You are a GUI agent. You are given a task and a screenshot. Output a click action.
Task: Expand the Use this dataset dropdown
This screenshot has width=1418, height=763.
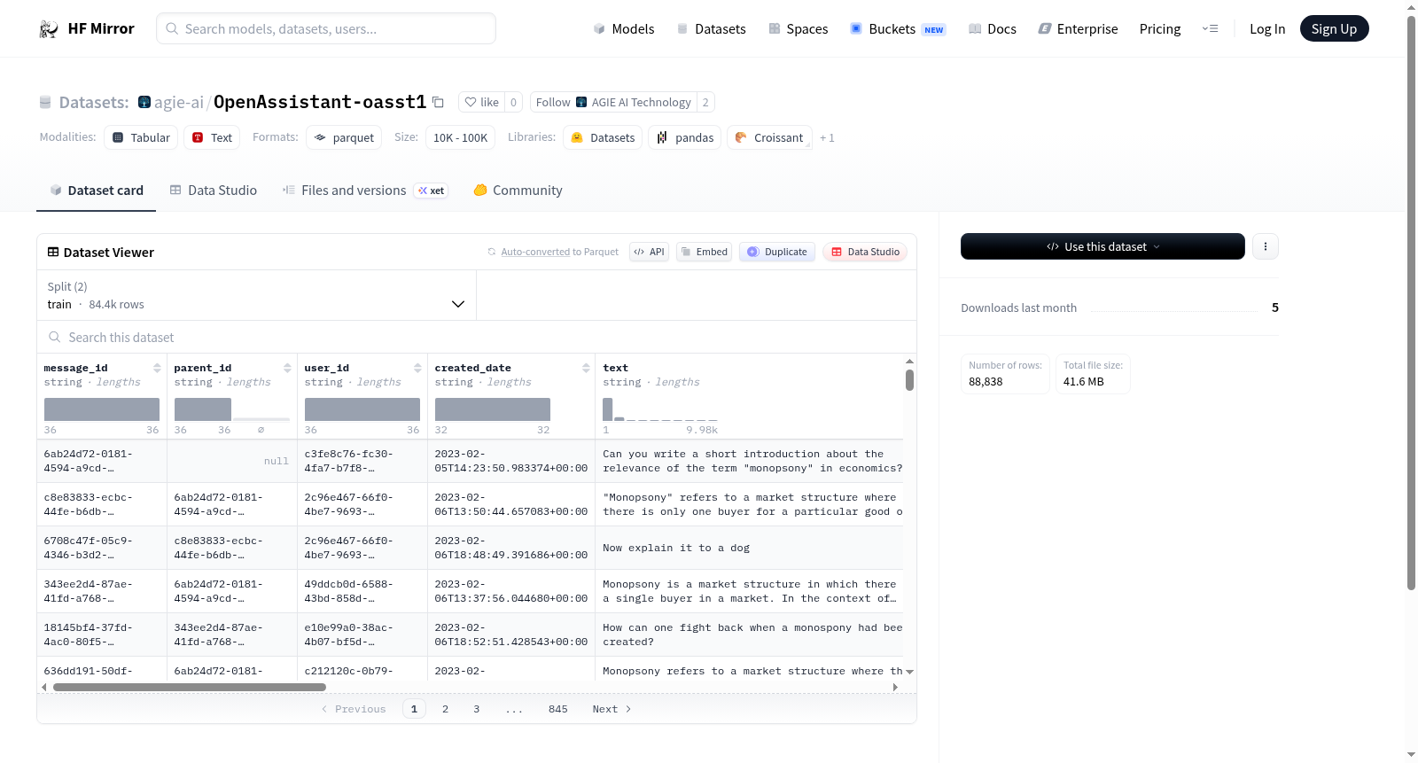(x=1102, y=246)
